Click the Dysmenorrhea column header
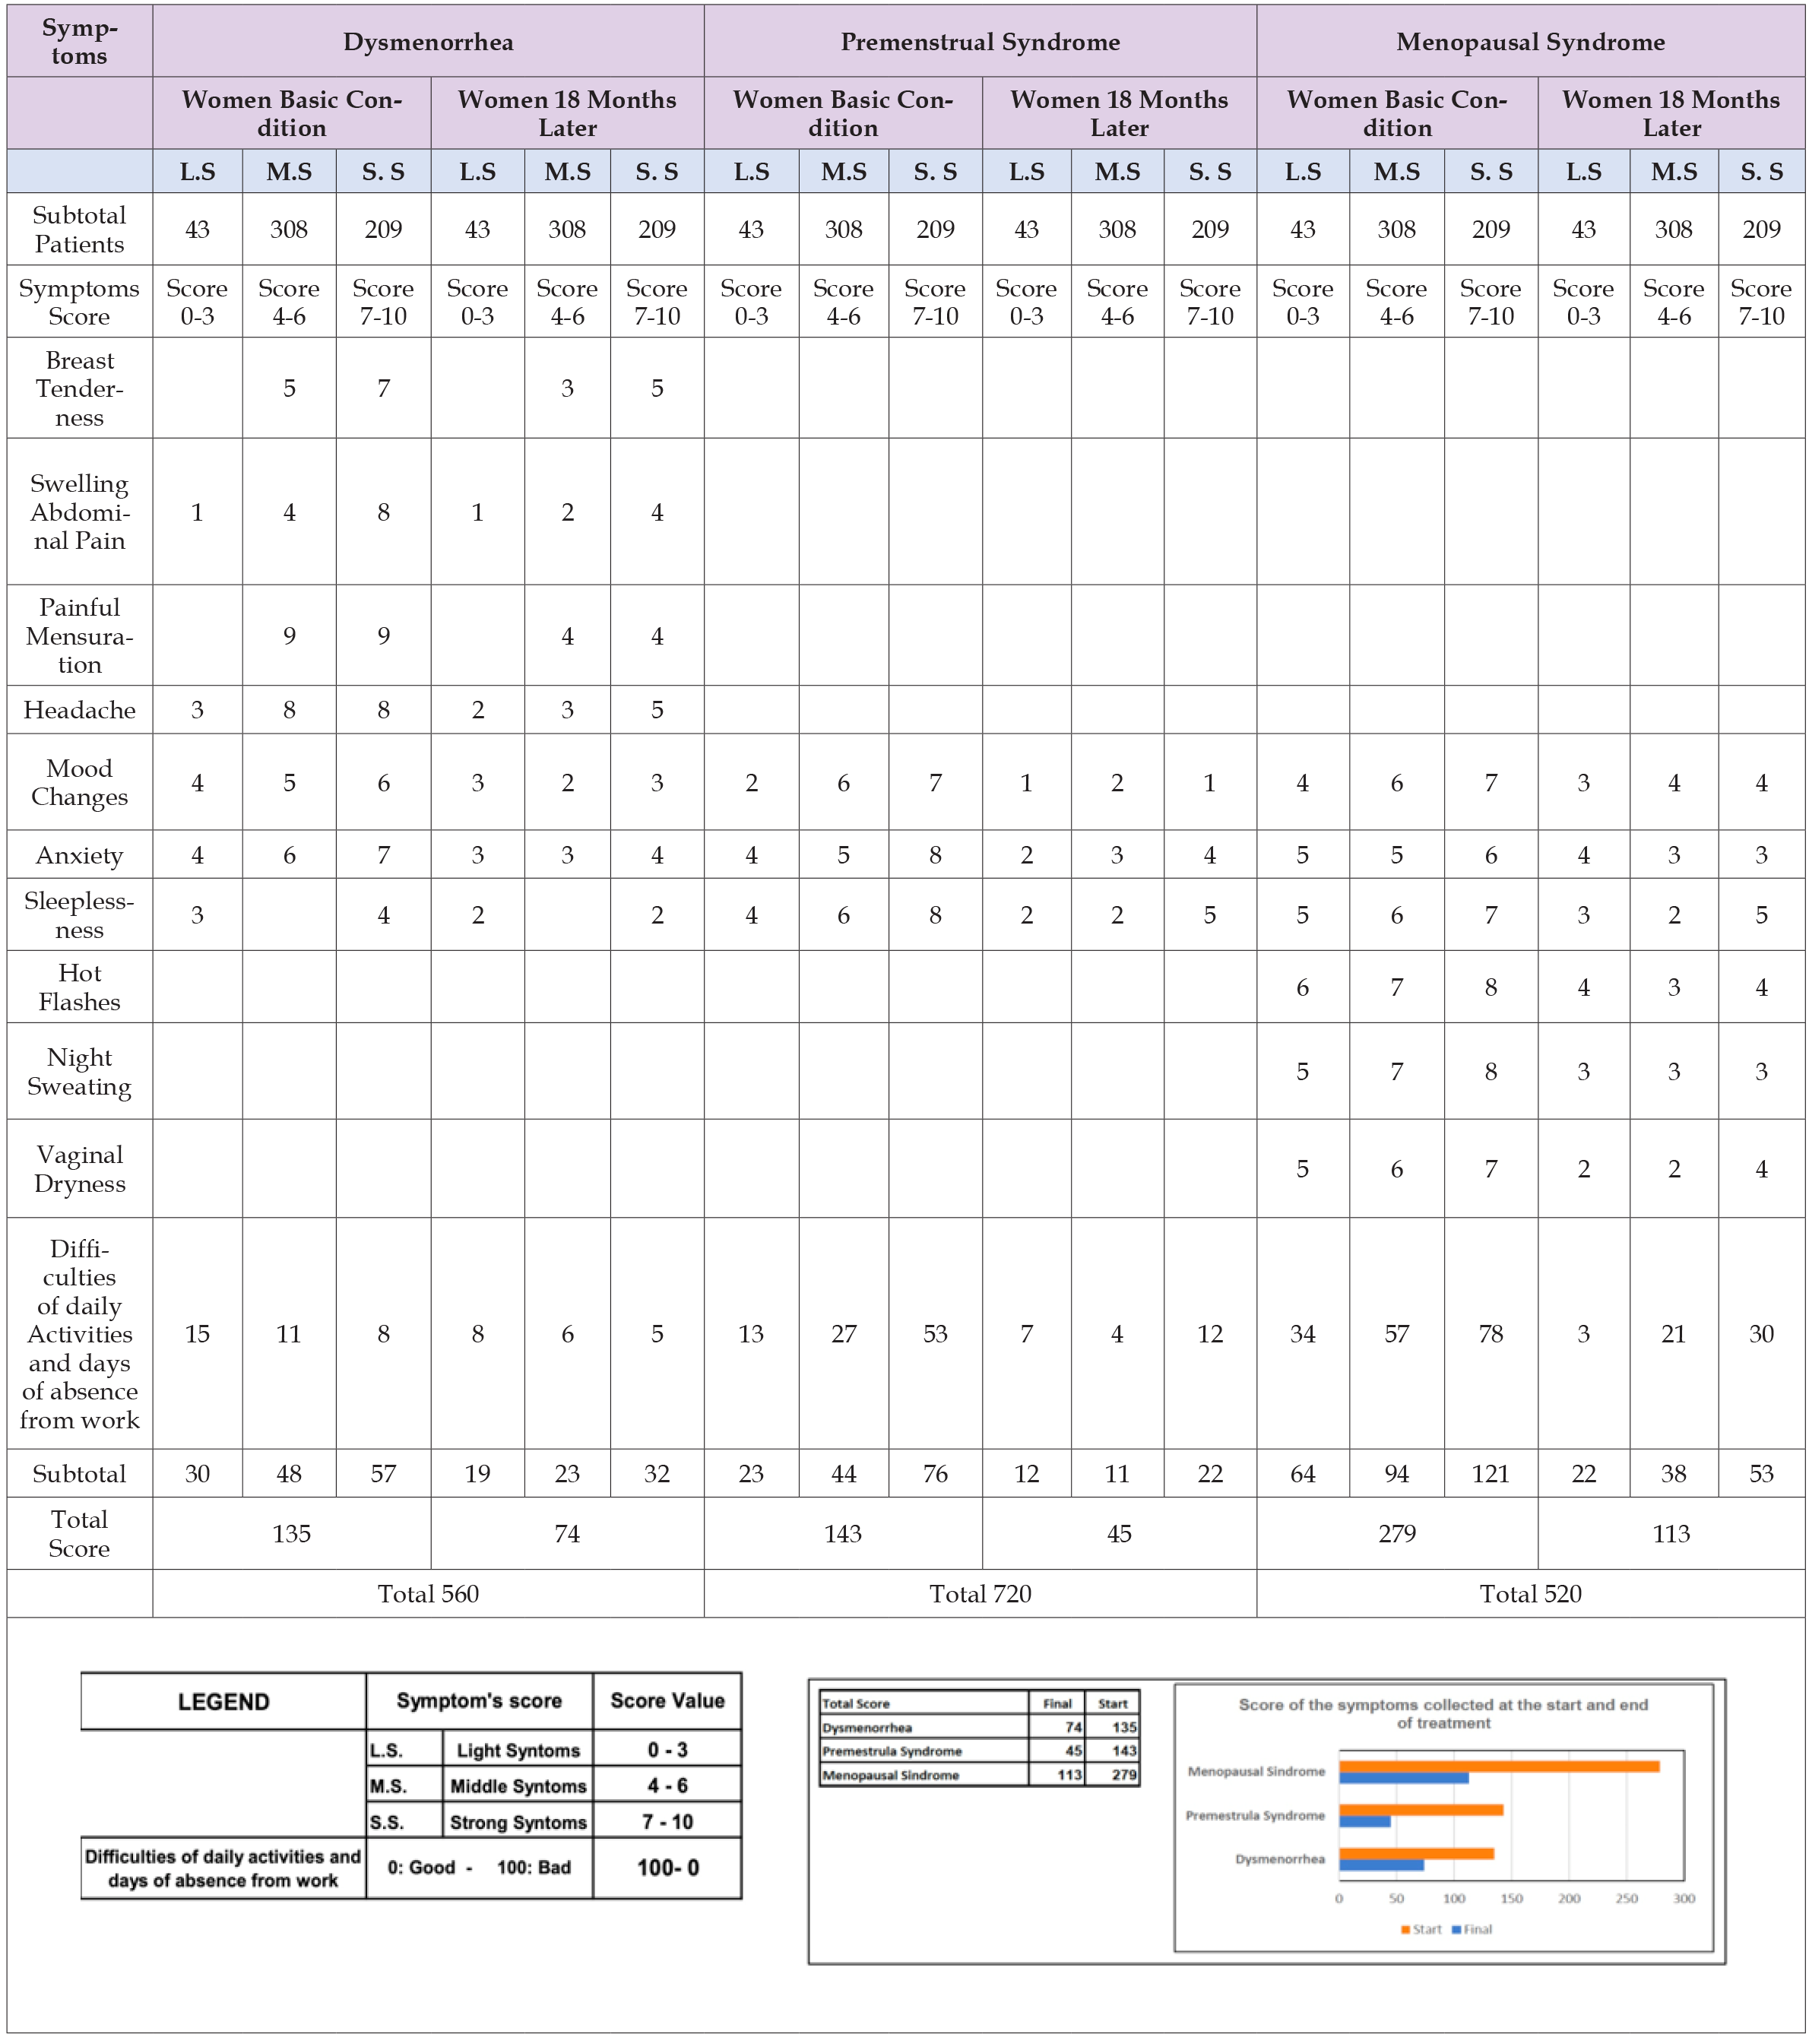The image size is (1809, 2044). coord(428,42)
